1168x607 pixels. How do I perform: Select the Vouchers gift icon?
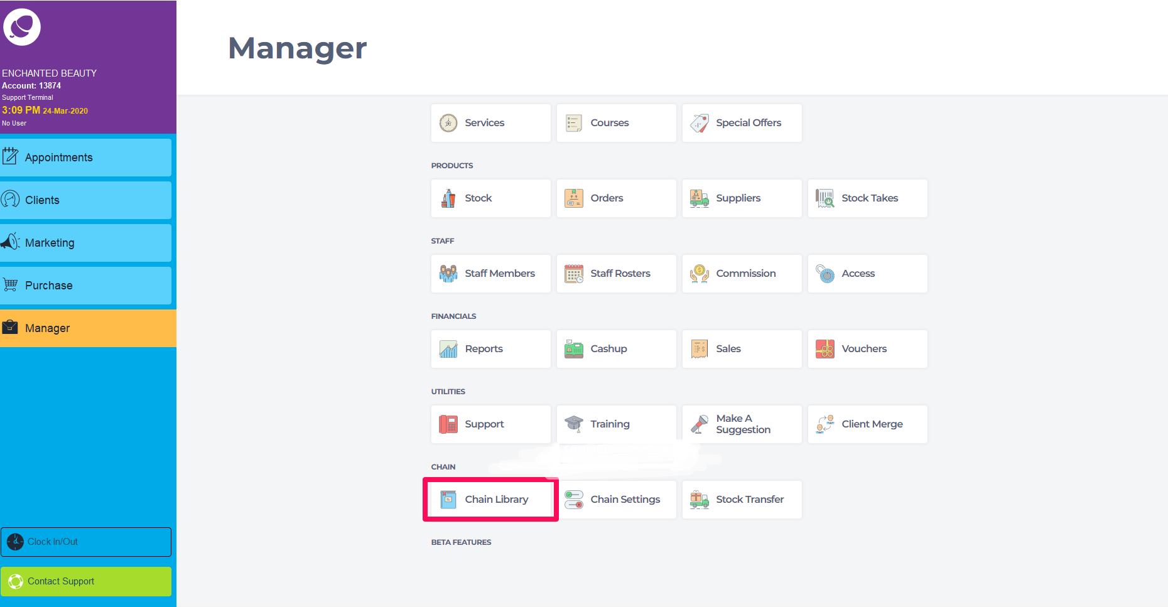825,349
